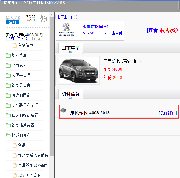Select the 仪表和控制装置 tree label
Viewport: 180px width, 178px height.
tap(25, 115)
